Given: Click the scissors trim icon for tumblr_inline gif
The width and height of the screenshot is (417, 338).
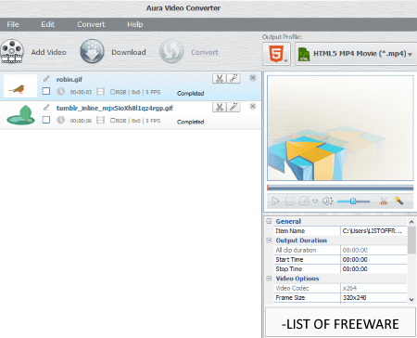Looking at the screenshot, I should tap(220, 107).
